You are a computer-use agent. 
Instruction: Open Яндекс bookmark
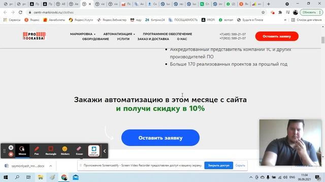coord(32,20)
